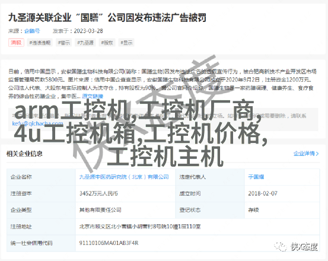Select the 统一社会信用代码 label cell
Viewport: 328px width, 261px height.
coord(41,243)
